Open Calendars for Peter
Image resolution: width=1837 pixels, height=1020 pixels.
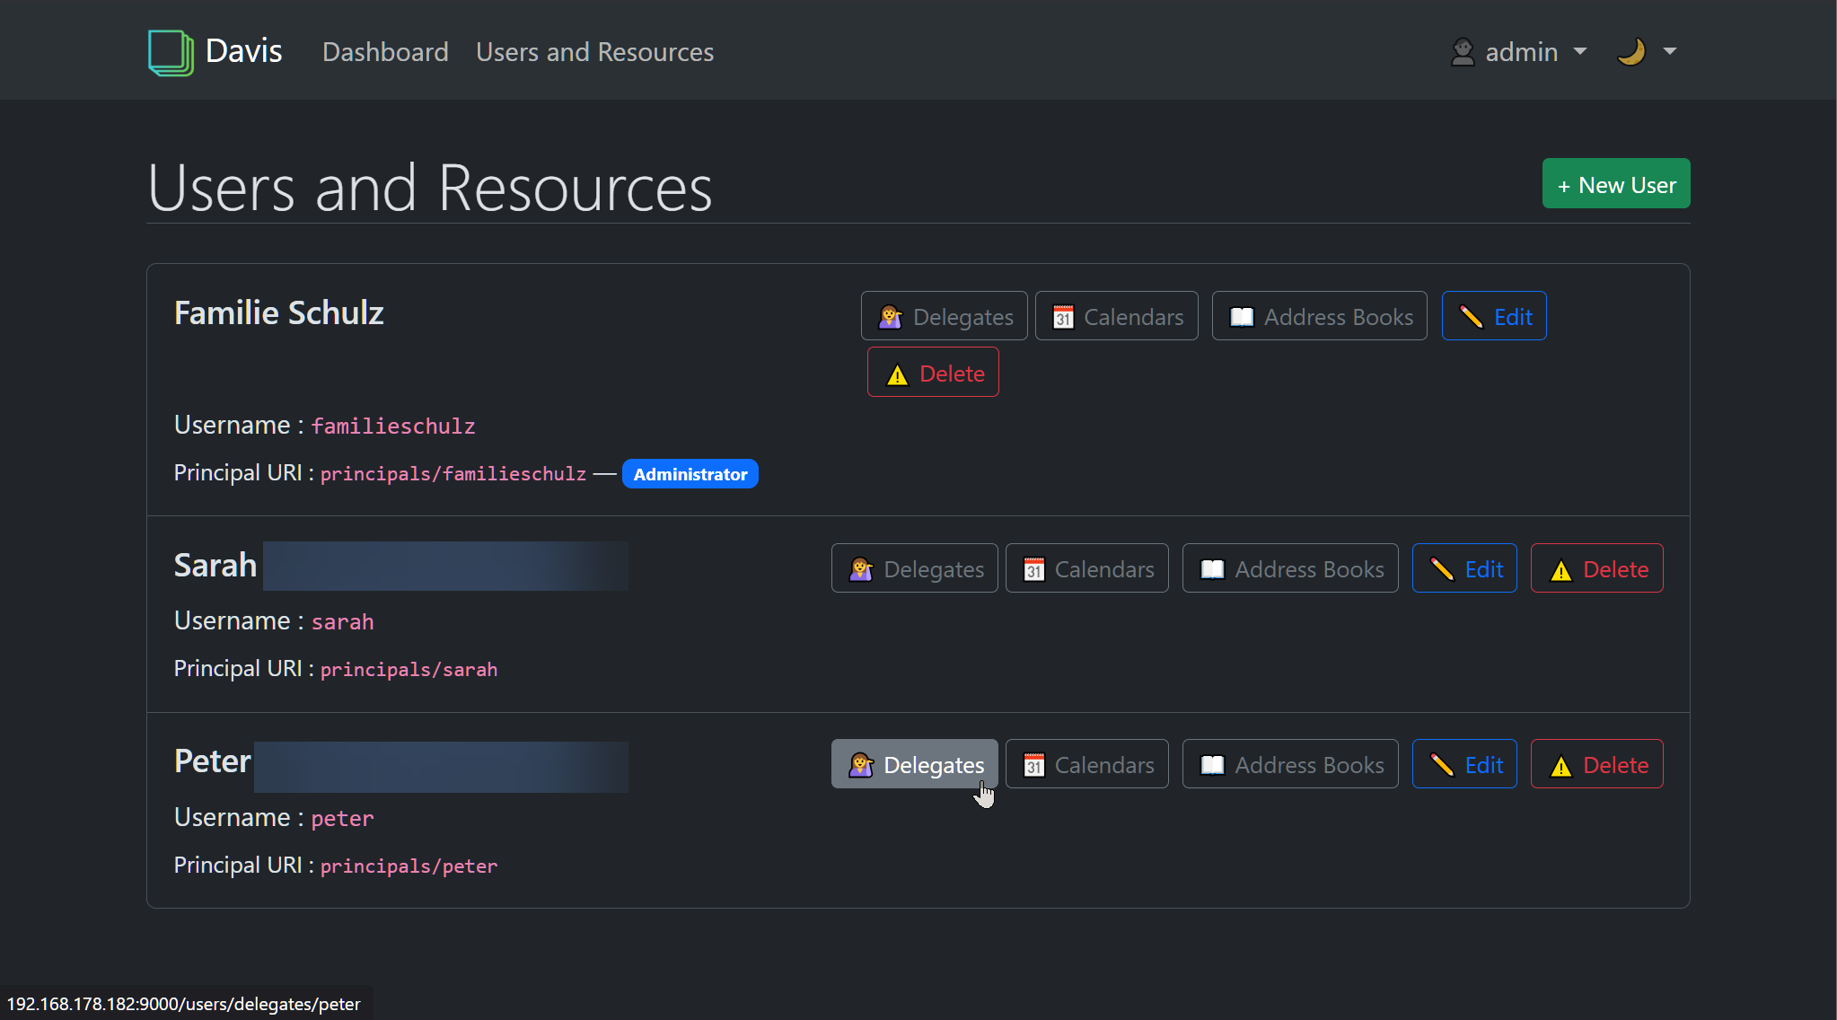(1086, 764)
